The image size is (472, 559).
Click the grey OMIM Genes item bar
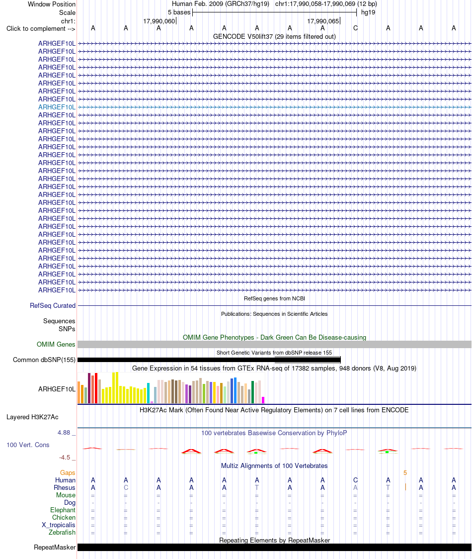tap(274, 344)
